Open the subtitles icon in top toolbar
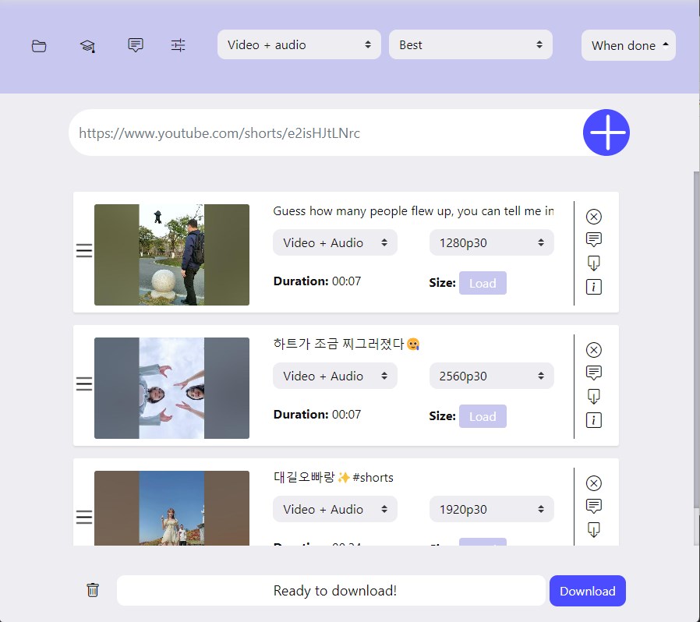The width and height of the screenshot is (700, 622). point(136,45)
